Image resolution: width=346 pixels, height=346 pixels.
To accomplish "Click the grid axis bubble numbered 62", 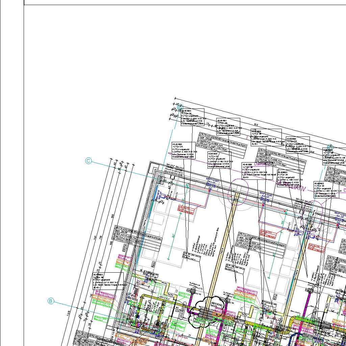I will [x=180, y=107].
